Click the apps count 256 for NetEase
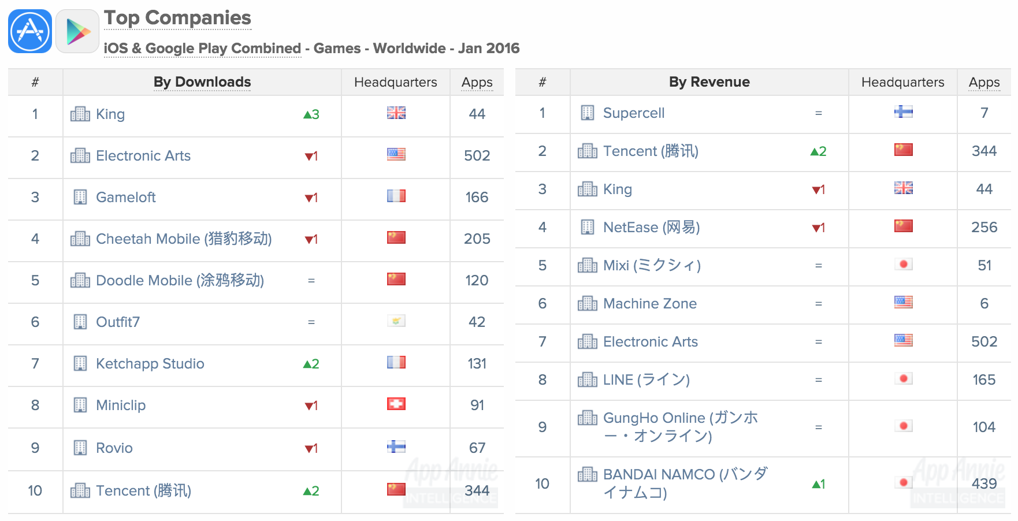Image resolution: width=1018 pixels, height=521 pixels. coord(984,228)
